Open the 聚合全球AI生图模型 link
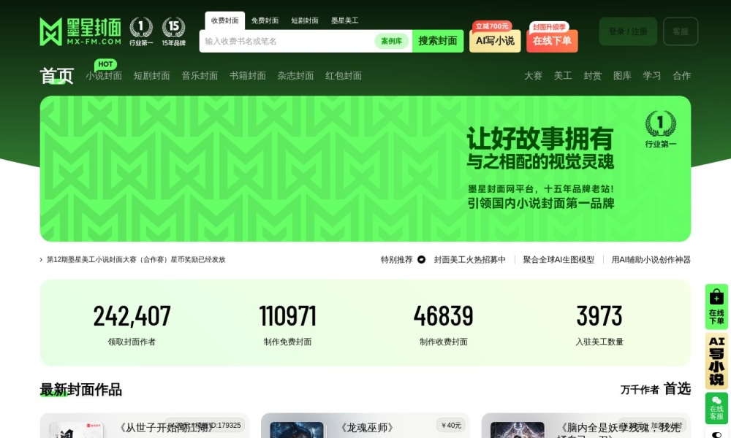The width and height of the screenshot is (731, 438). click(x=559, y=260)
